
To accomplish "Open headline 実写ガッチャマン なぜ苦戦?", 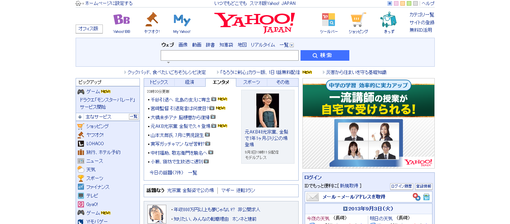I will pyautogui.click(x=178, y=144).
